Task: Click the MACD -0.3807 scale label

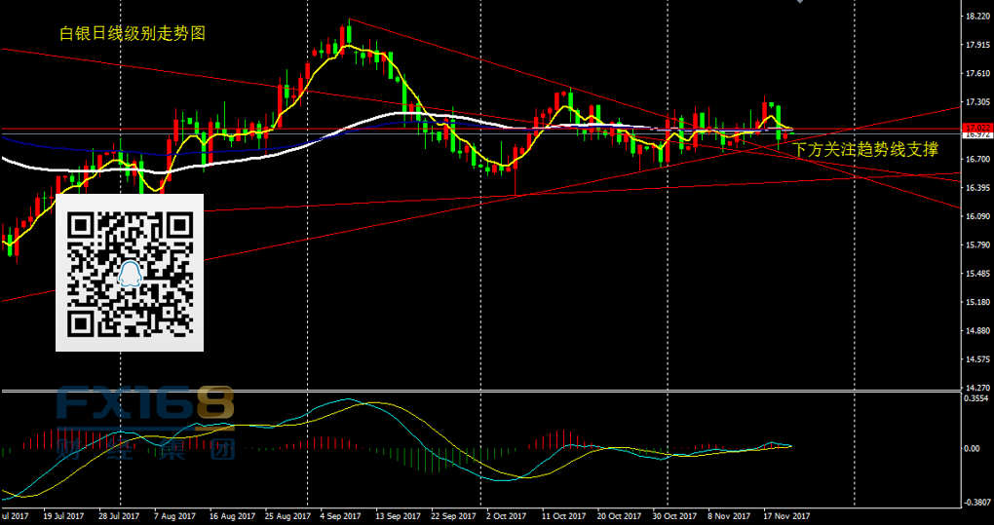Action: (975, 503)
